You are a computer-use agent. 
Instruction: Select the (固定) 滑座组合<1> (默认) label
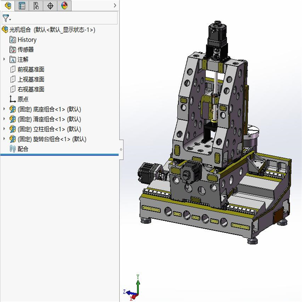[49, 119]
